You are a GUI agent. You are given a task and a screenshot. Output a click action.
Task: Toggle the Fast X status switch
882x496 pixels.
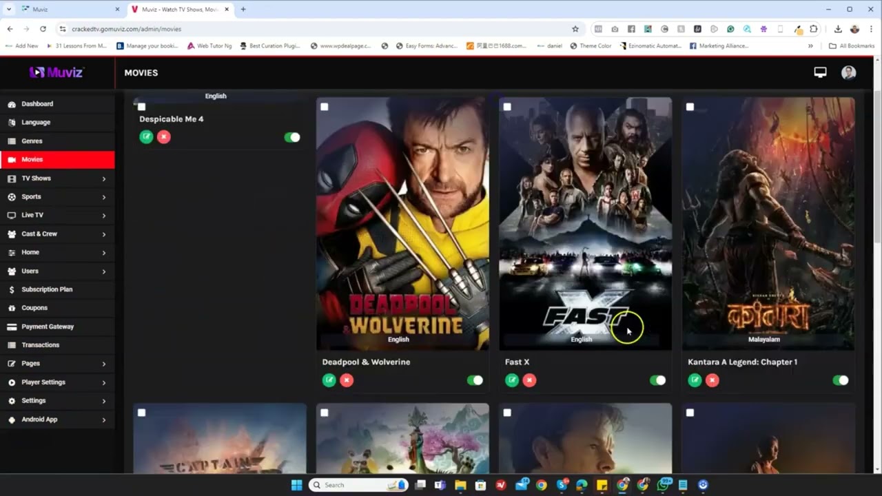pos(657,380)
